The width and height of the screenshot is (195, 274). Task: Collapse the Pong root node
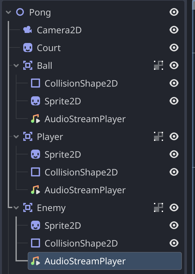pyautogui.click(x=8, y=13)
